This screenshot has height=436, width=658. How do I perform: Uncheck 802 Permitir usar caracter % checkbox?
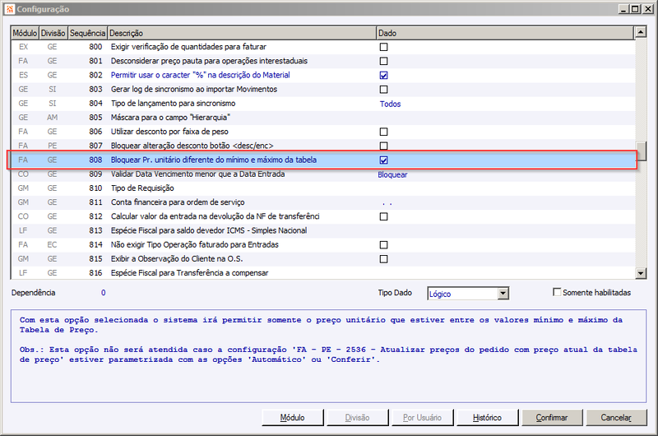point(383,76)
